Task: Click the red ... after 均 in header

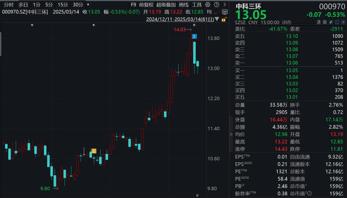Action: 215,13
